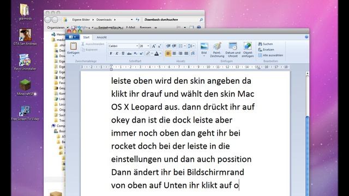Select the gta mods desktop folder
Screen dimensions: 349x196
[25, 11]
